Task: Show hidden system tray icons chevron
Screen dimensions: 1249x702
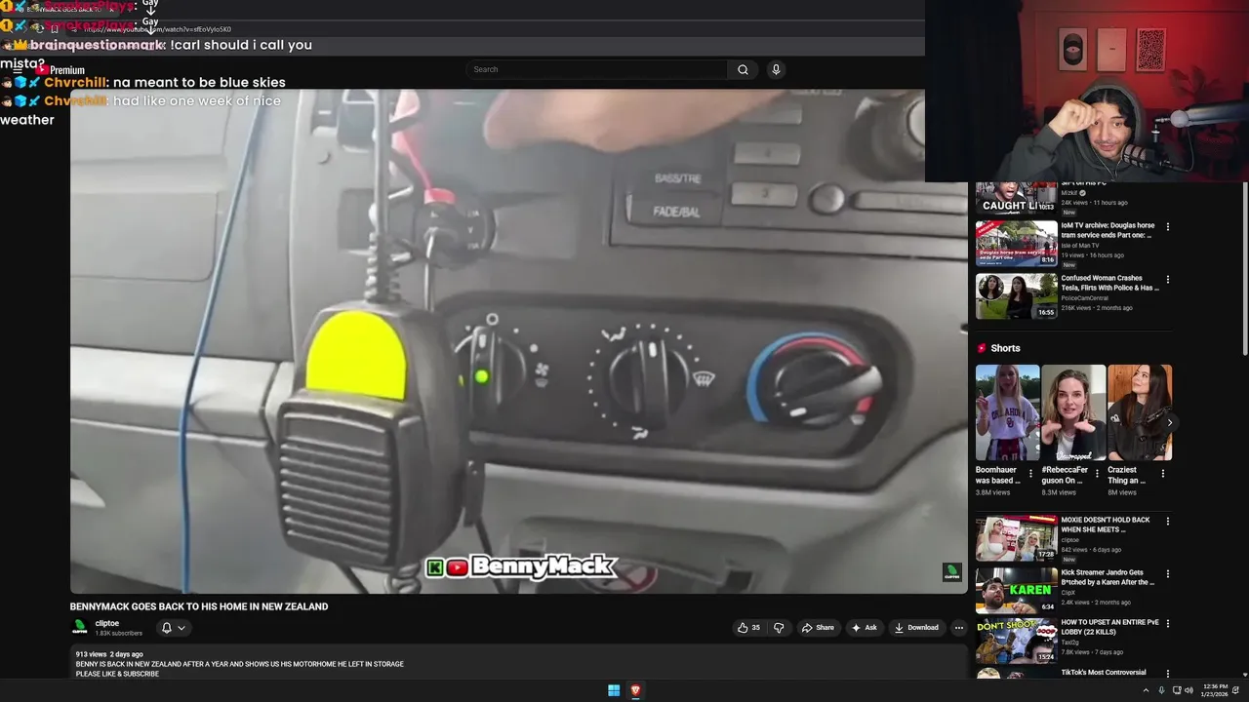Action: (1146, 690)
